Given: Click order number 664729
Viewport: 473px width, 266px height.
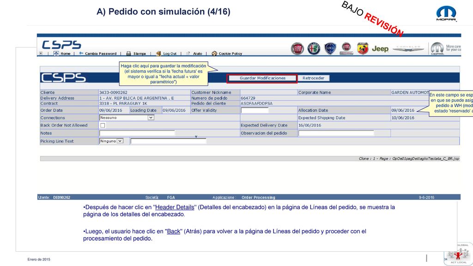Looking at the screenshot, I should 248,98.
